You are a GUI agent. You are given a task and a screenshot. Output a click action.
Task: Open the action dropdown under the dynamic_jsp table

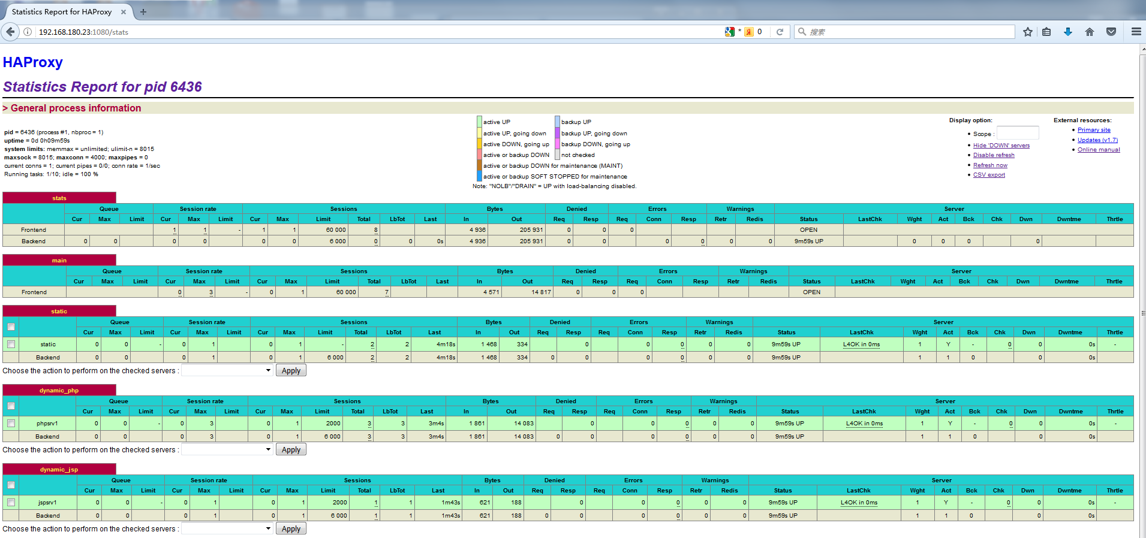tap(227, 528)
